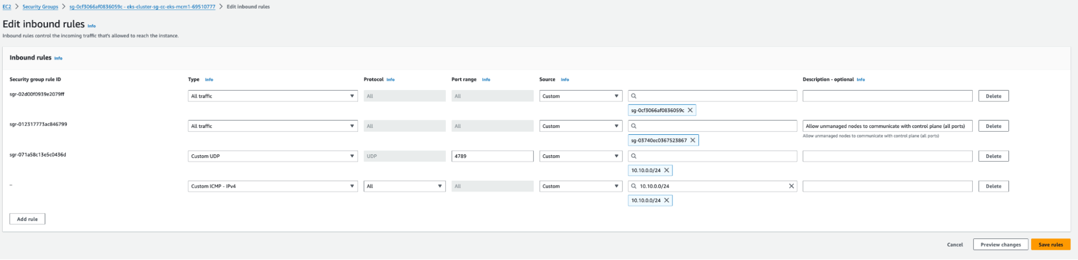This screenshot has height=260, width=1078.
Task: Cancel editing the inbound rules
Action: tap(955, 244)
